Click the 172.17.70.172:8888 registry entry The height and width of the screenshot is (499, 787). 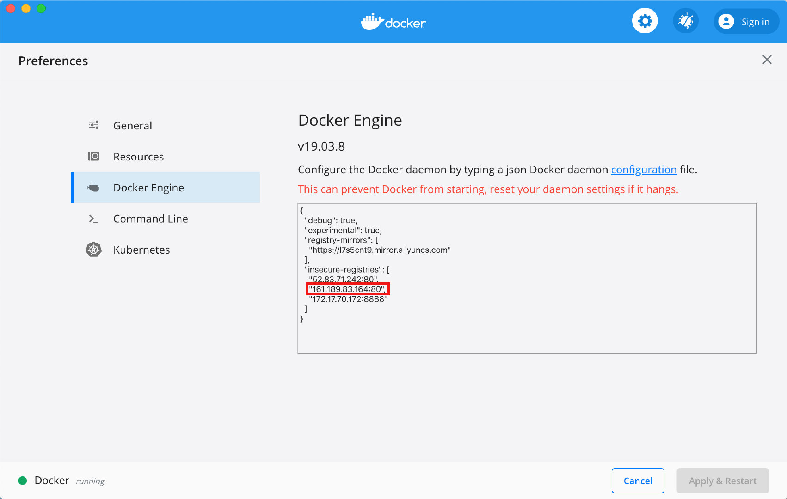point(348,299)
